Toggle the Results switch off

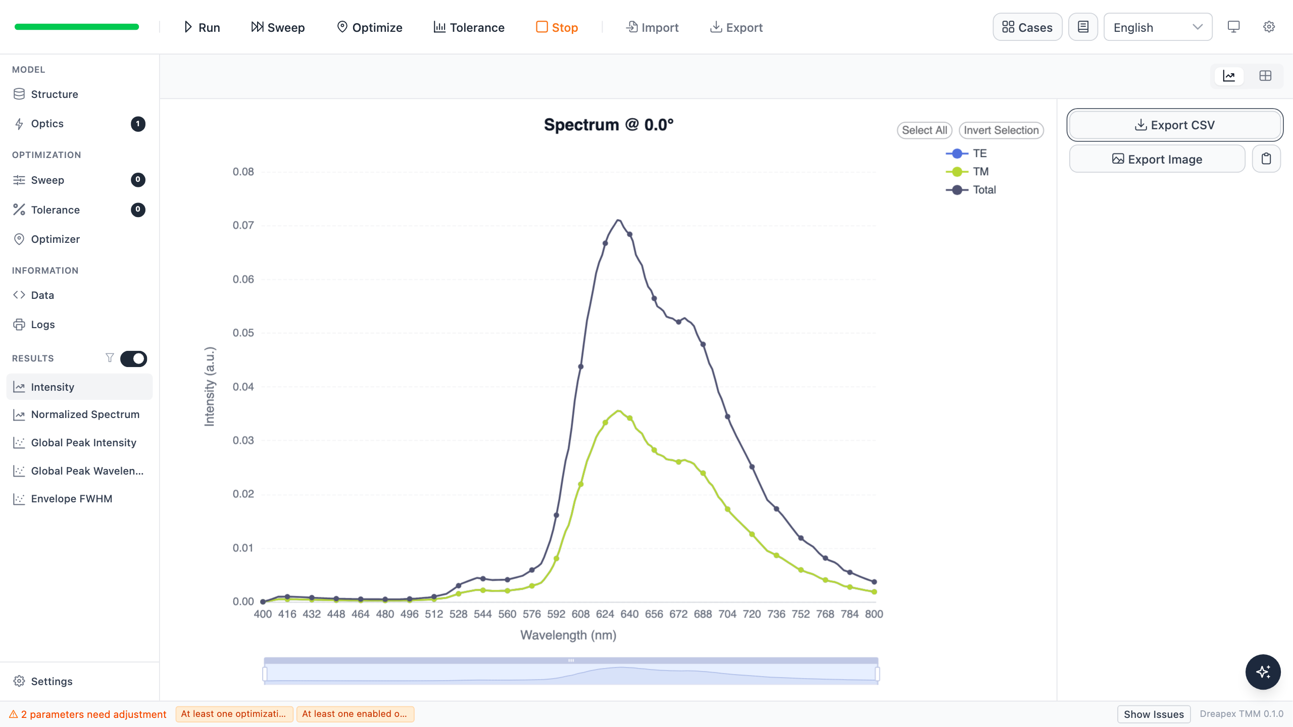133,358
